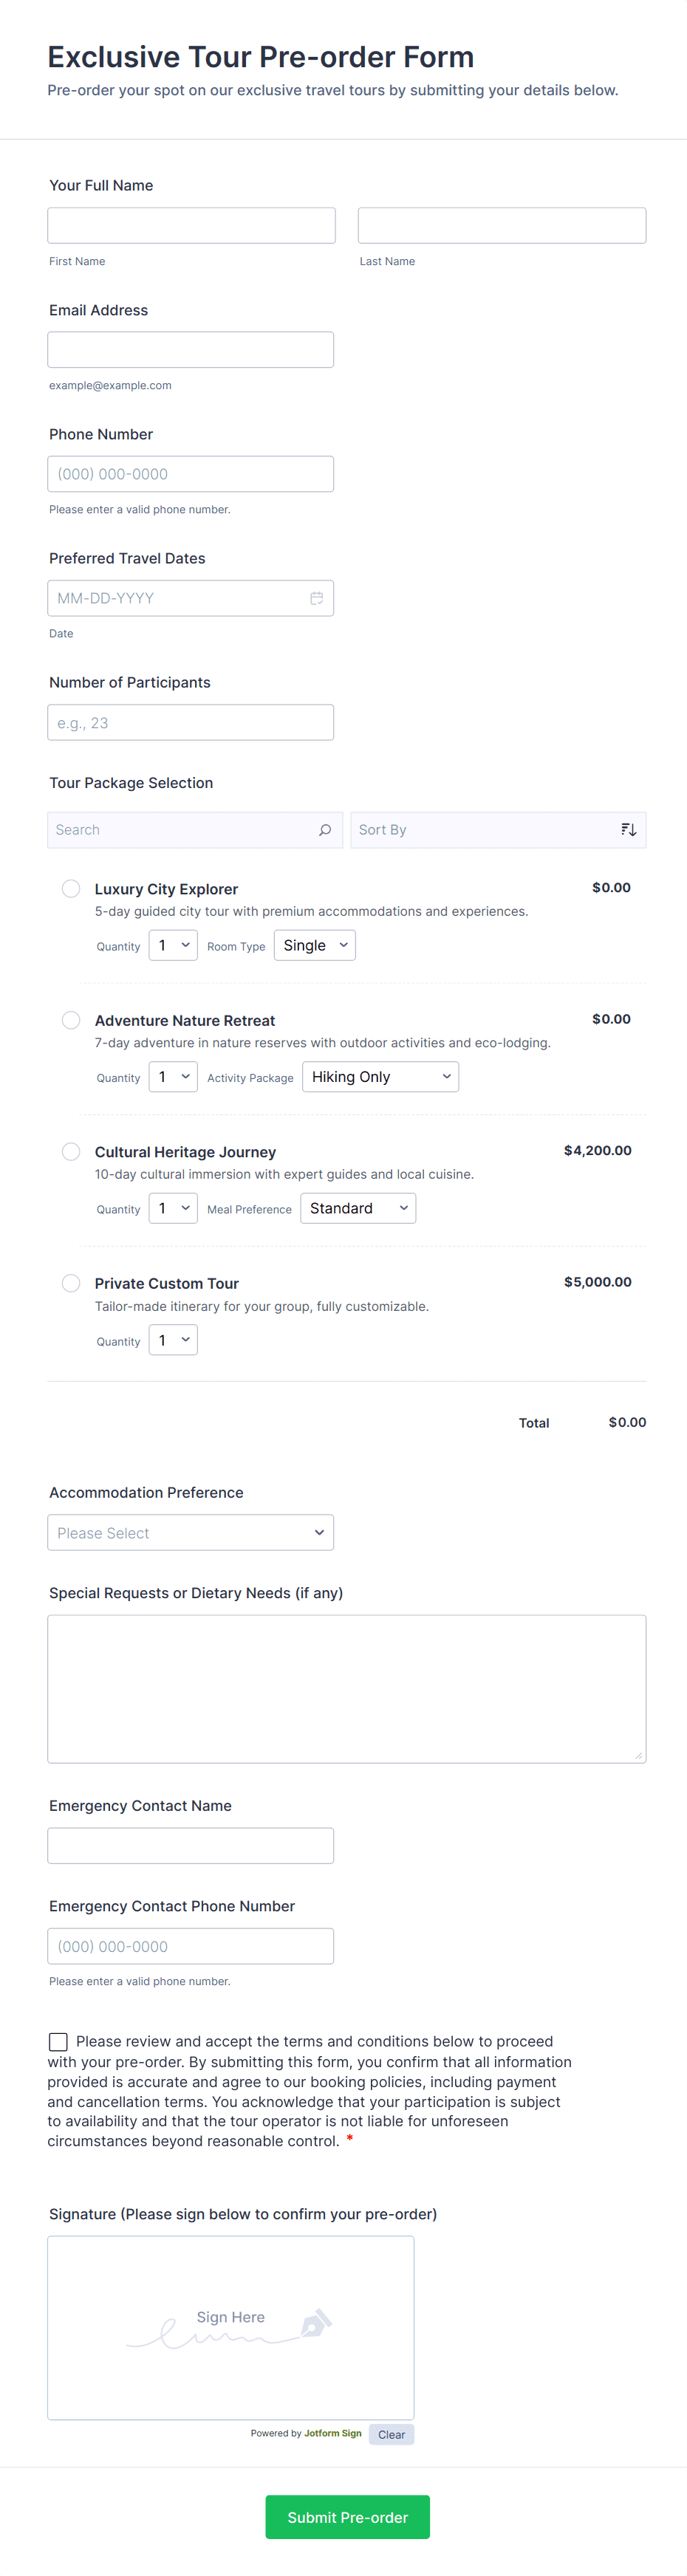
Task: Click the pen icon in signature box
Action: click(x=315, y=2322)
